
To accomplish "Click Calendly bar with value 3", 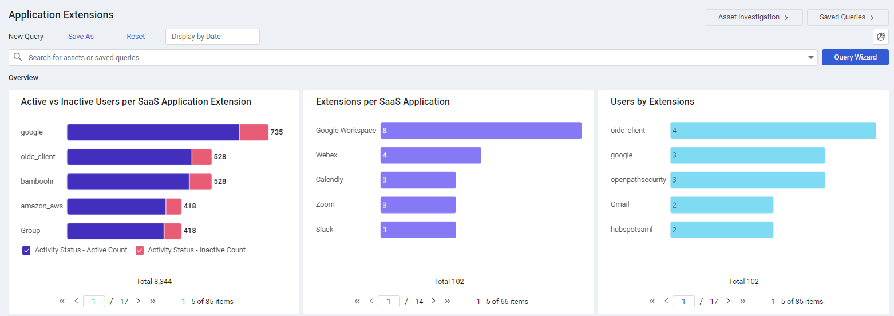I will coord(418,180).
